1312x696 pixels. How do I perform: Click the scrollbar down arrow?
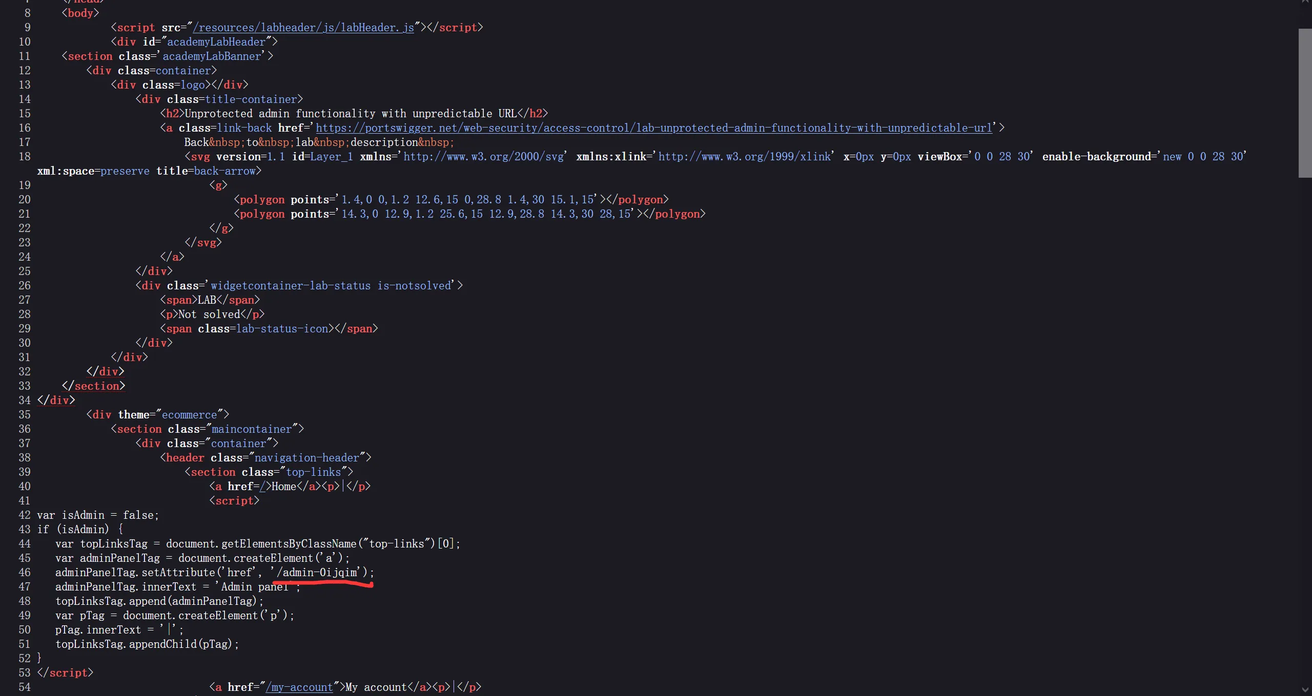pyautogui.click(x=1305, y=689)
